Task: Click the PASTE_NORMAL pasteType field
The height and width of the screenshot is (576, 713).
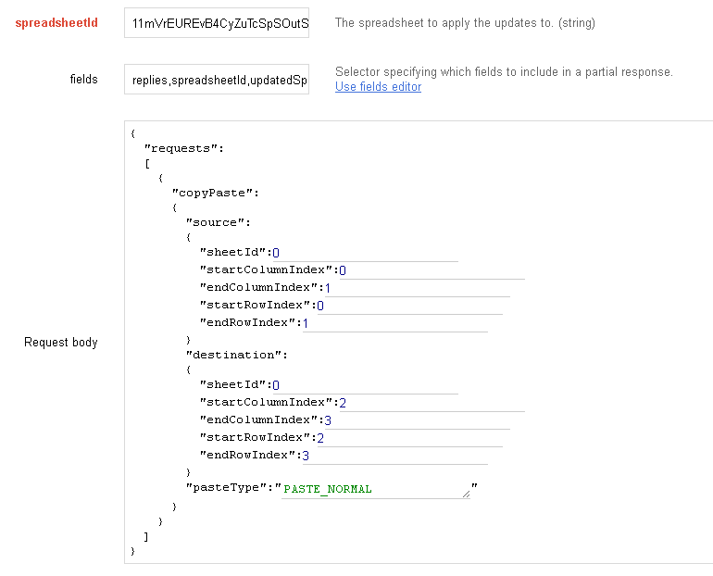Action: pos(376,489)
